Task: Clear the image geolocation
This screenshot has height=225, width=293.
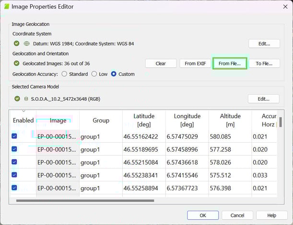Action: [x=161, y=64]
